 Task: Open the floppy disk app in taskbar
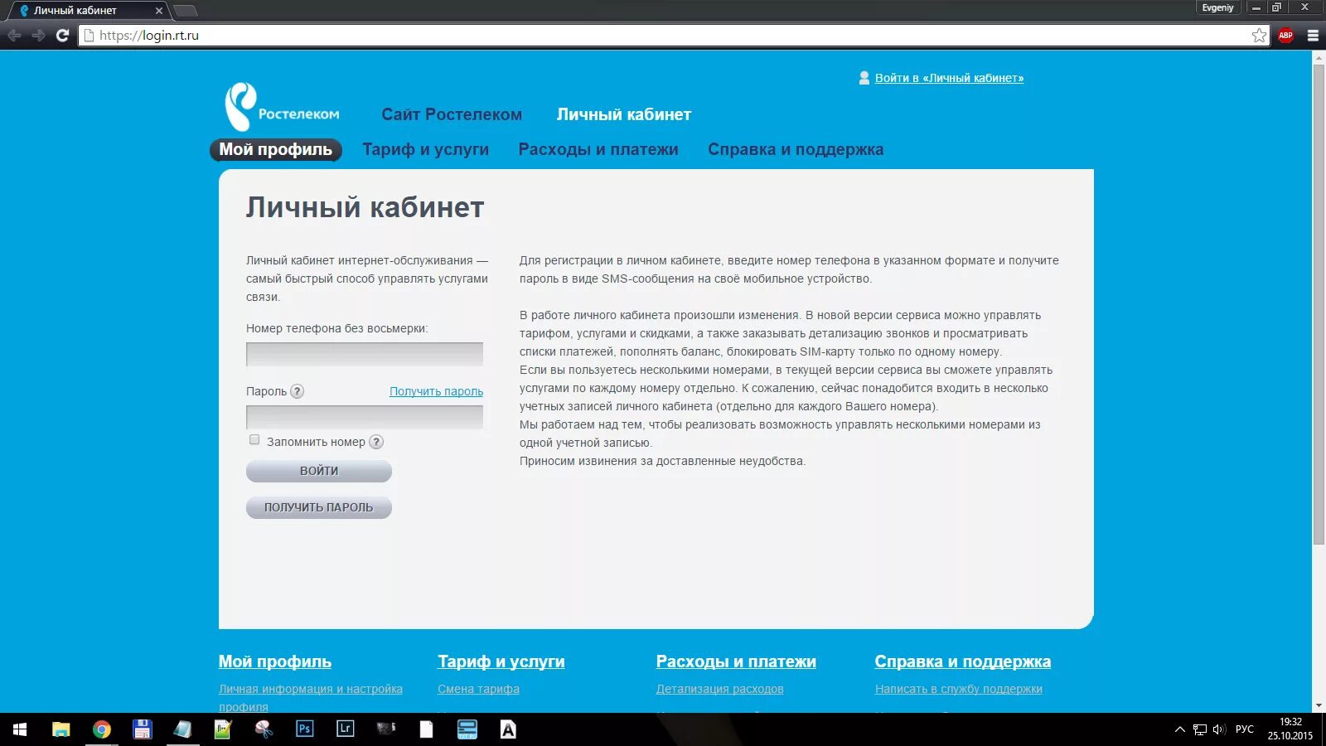tap(143, 729)
